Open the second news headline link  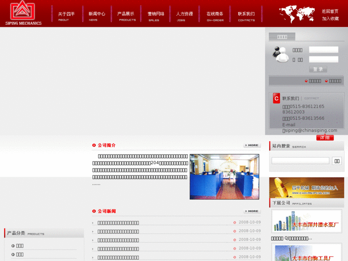[118, 231]
